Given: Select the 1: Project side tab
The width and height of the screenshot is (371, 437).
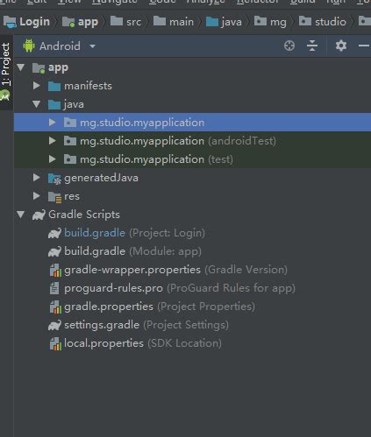Looking at the screenshot, I should coord(6,64).
